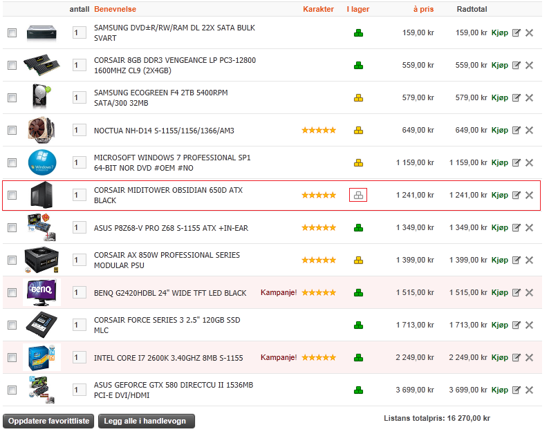Click edit icon for Samsung DVD row
The width and height of the screenshot is (558, 436).
516,33
